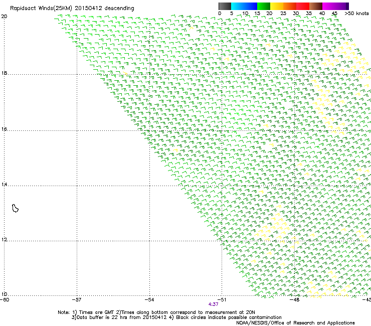Click the title text Rapidscat Winds(25KM) 20150412 descending
The height and width of the screenshot is (326, 371).
[72, 9]
